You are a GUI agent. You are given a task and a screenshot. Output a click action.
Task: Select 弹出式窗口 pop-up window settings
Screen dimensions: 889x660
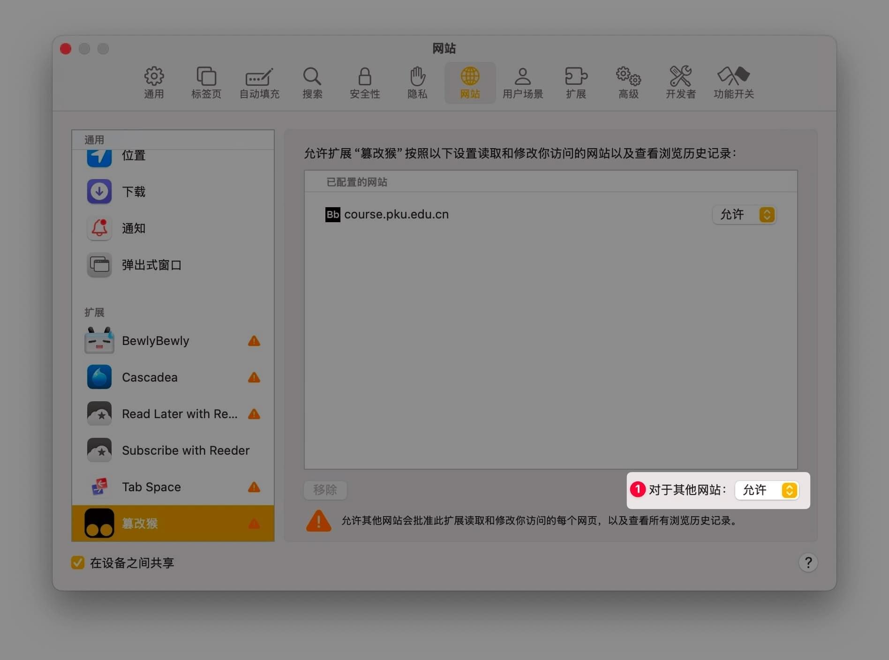[151, 265]
